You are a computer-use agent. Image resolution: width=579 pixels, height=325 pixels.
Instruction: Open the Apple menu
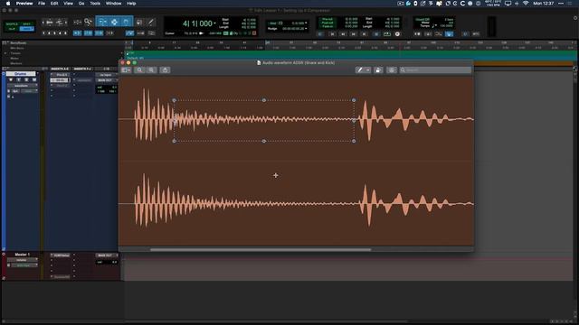click(x=8, y=4)
